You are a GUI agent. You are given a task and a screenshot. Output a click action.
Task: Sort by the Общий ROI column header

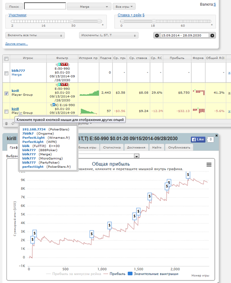(216, 58)
